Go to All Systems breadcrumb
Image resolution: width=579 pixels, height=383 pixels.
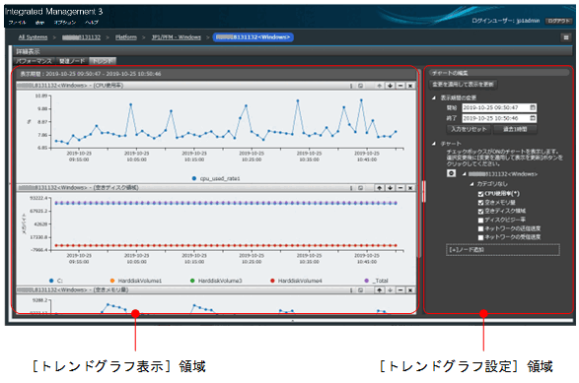click(x=33, y=37)
